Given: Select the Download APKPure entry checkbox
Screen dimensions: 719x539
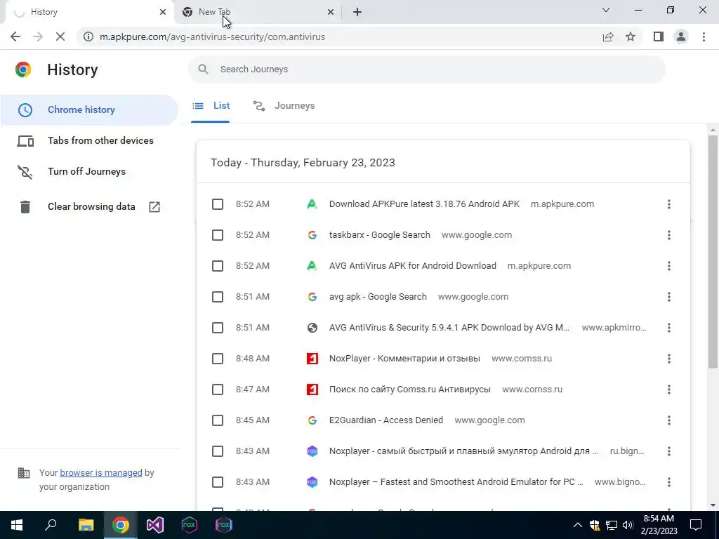Looking at the screenshot, I should coord(218,204).
